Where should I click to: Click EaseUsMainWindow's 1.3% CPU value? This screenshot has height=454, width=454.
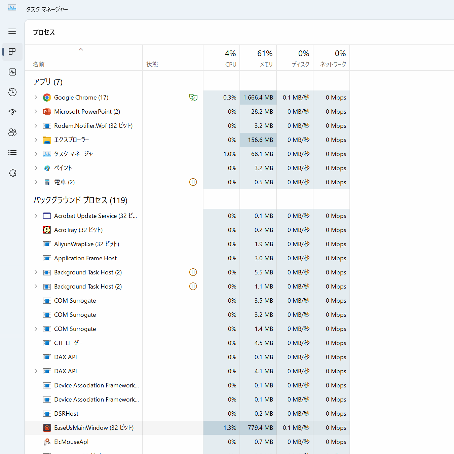[x=230, y=428]
